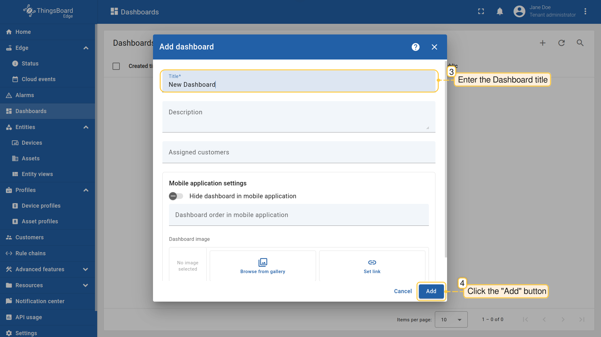Click the Cancel button
Screen dimensions: 601x337
(x=403, y=291)
